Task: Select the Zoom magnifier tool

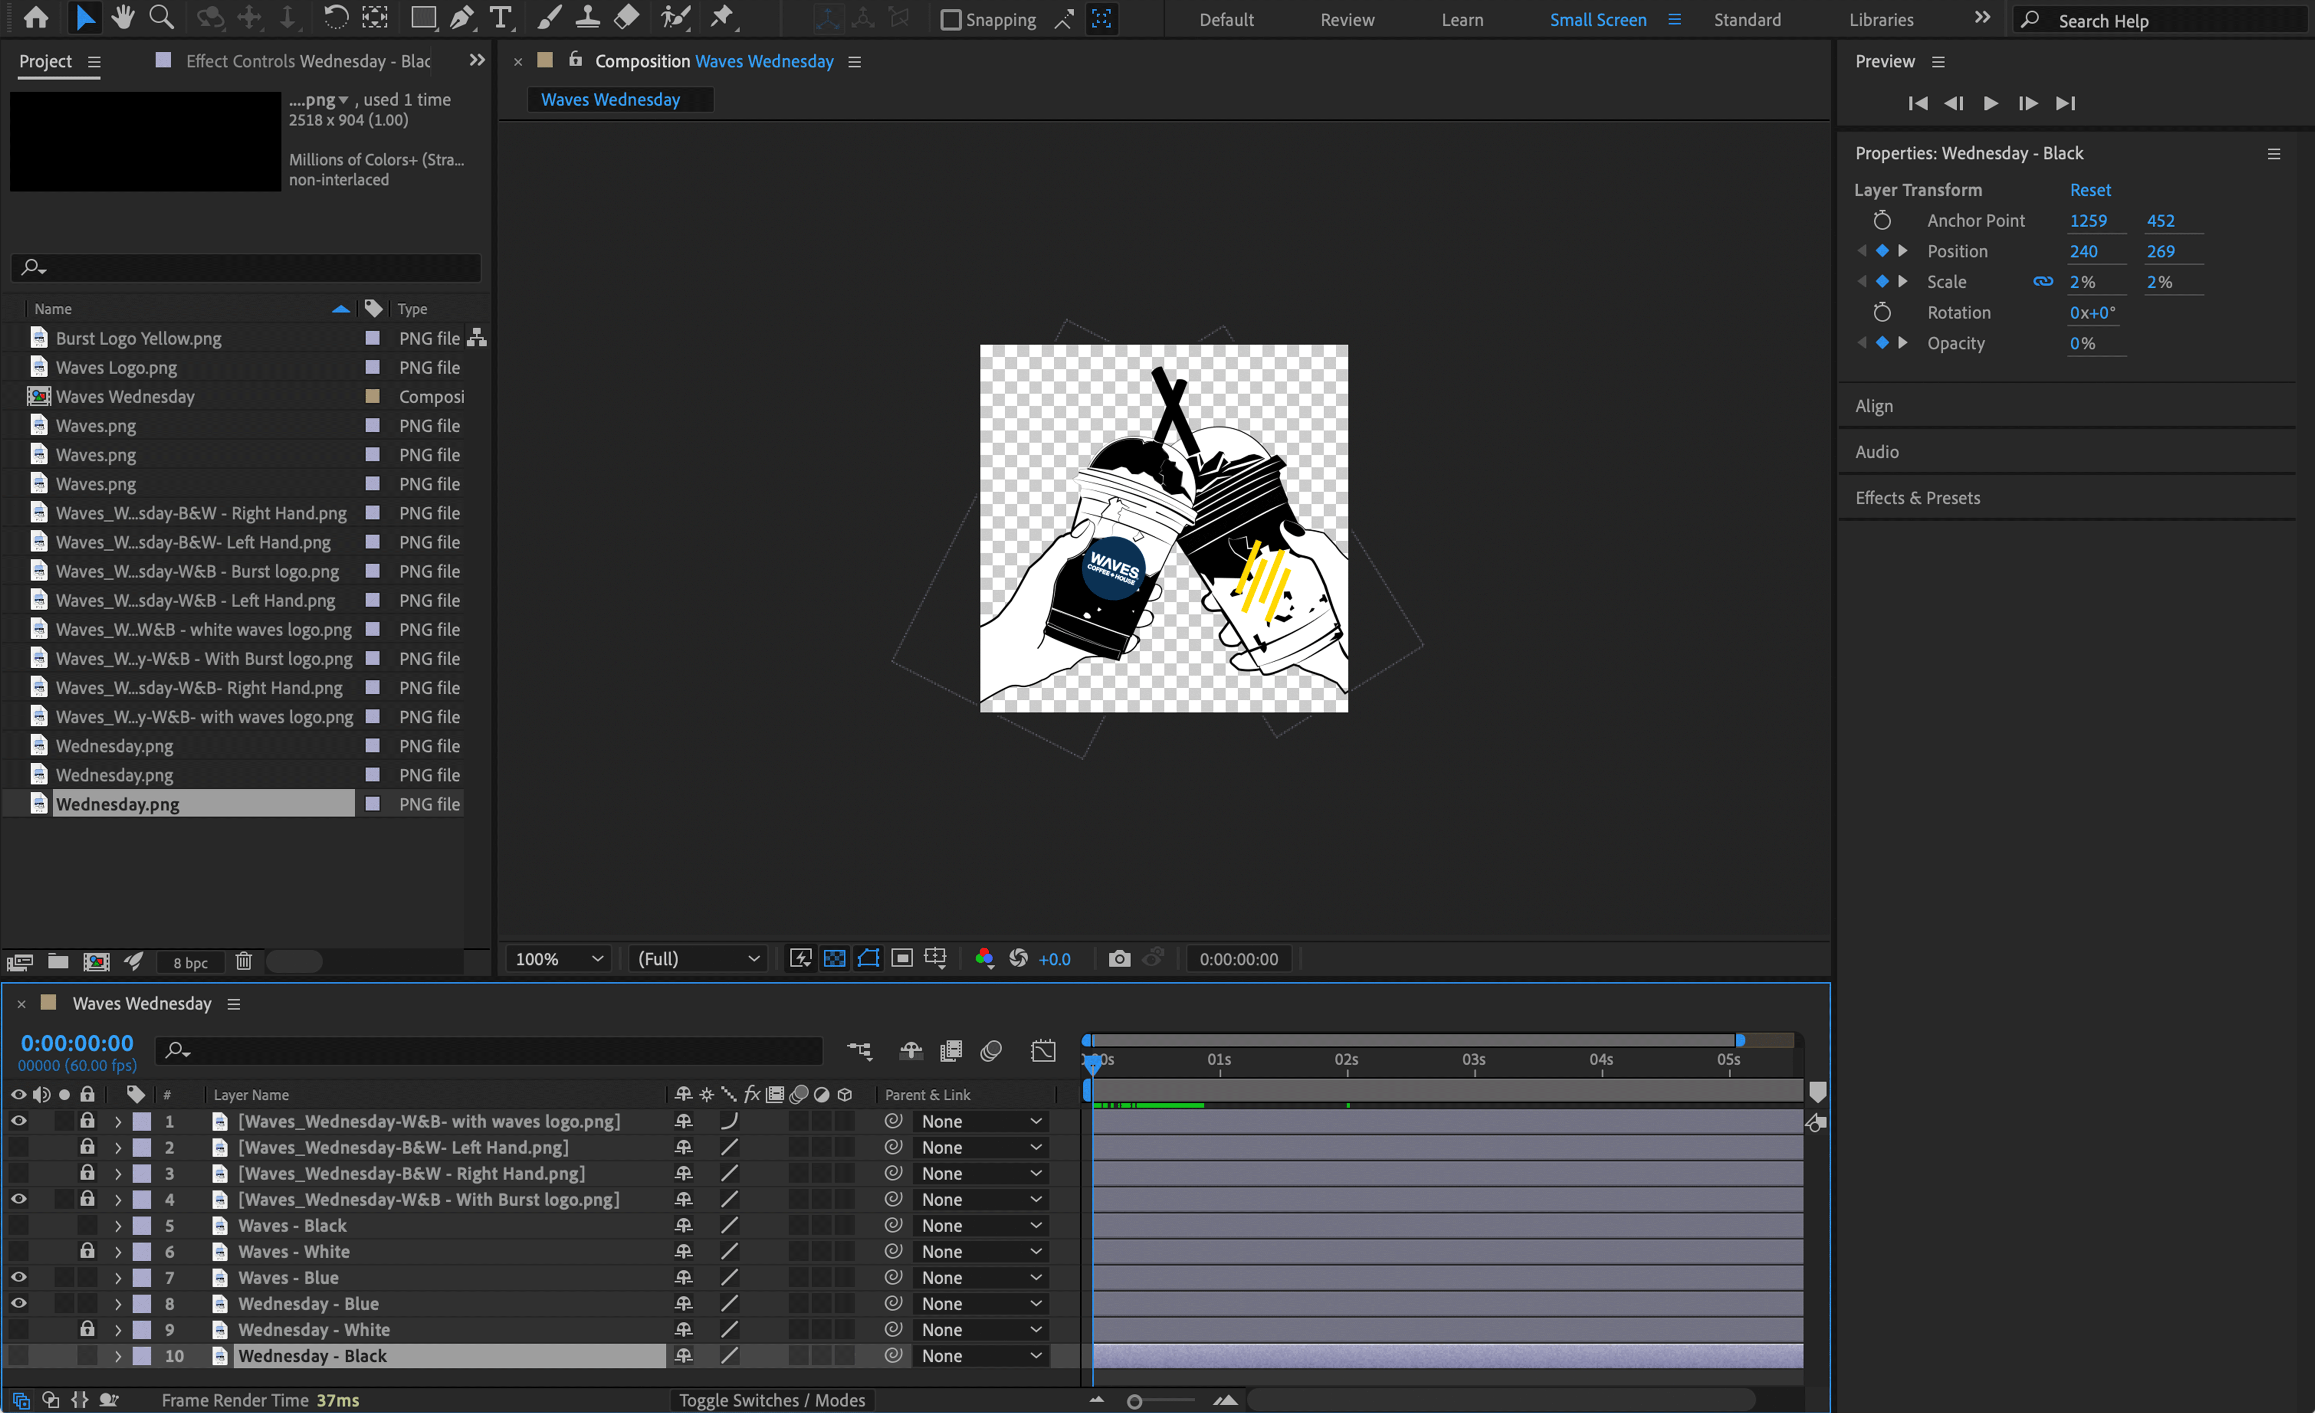Action: tap(162, 17)
